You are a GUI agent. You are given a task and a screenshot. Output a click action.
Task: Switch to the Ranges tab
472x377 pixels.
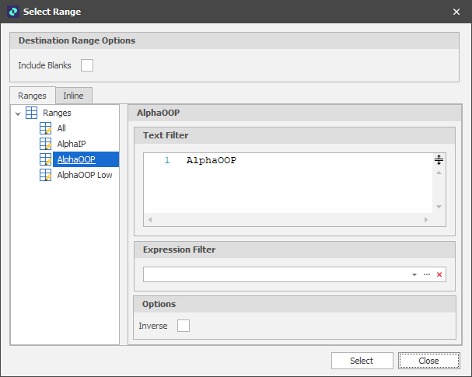click(x=33, y=96)
